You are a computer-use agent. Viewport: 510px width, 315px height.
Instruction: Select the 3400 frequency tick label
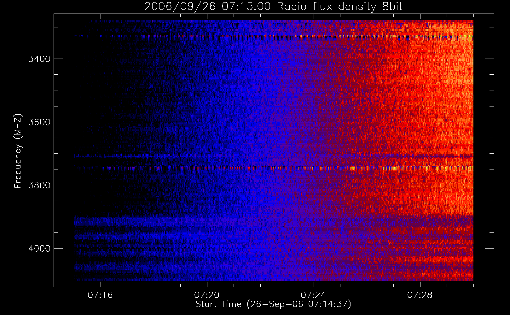(x=39, y=59)
